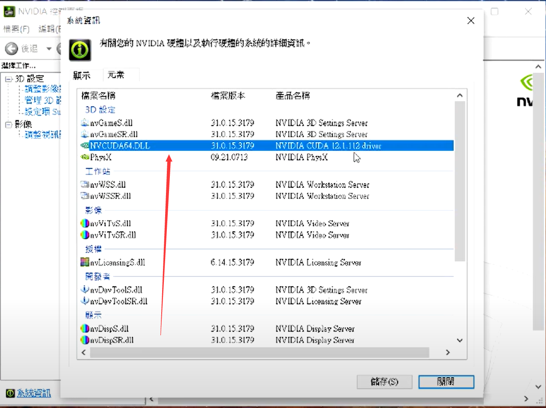
Task: Select the nvGameSR.dll file name
Action: tap(114, 134)
